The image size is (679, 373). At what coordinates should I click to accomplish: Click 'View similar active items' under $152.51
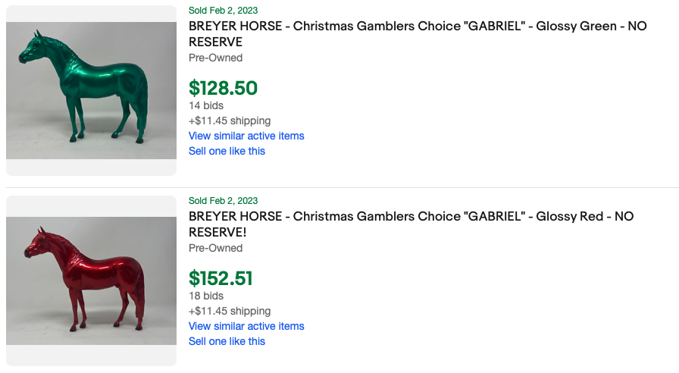(x=246, y=326)
